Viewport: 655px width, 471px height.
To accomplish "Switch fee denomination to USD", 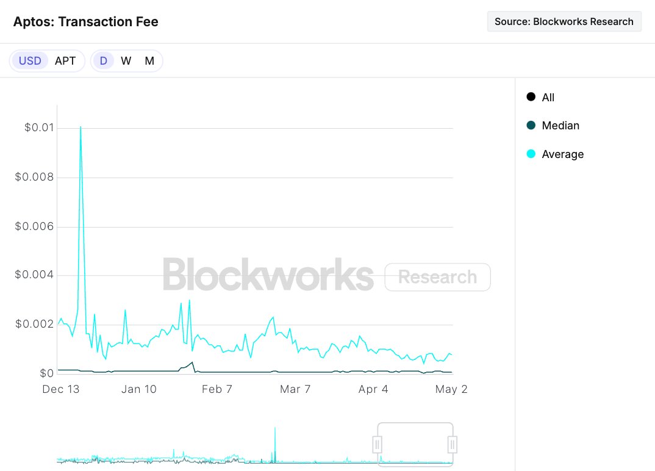I will 30,61.
